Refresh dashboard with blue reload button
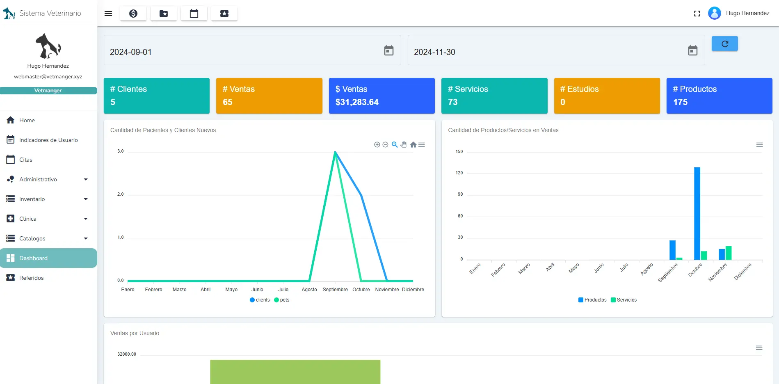The image size is (779, 384). [x=725, y=44]
